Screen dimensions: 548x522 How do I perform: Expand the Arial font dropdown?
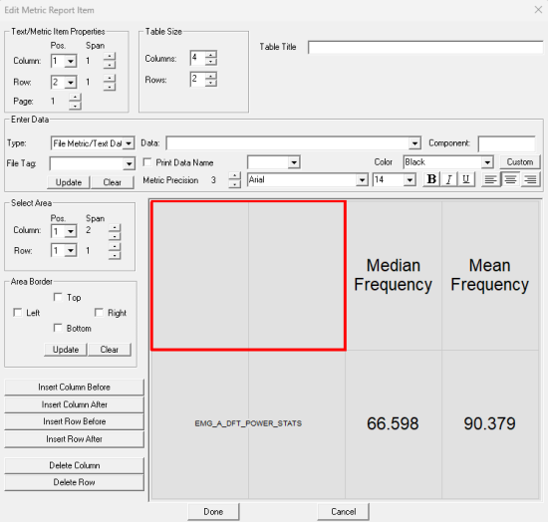click(x=362, y=180)
